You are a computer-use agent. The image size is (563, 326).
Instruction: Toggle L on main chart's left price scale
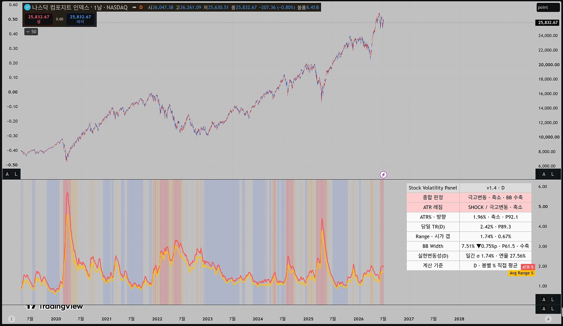[x=16, y=174]
